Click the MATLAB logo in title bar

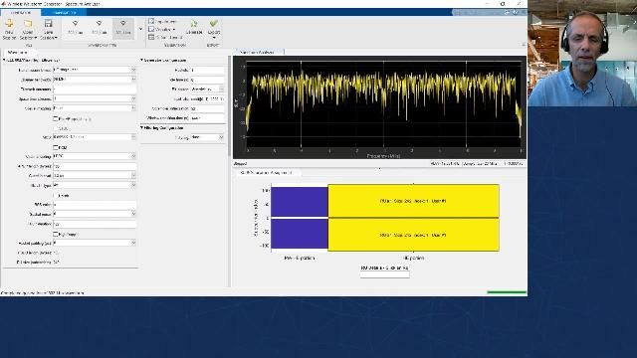pos(4,4)
